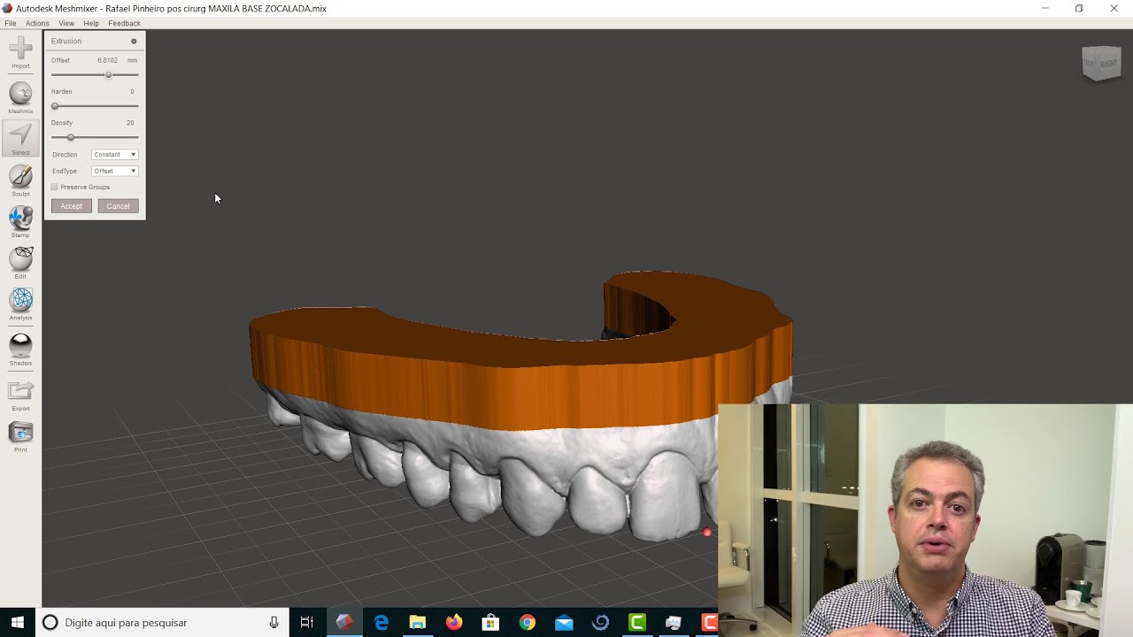Screen dimensions: 1133x637
Task: Open Google Chrome from taskbar
Action: pyautogui.click(x=527, y=623)
